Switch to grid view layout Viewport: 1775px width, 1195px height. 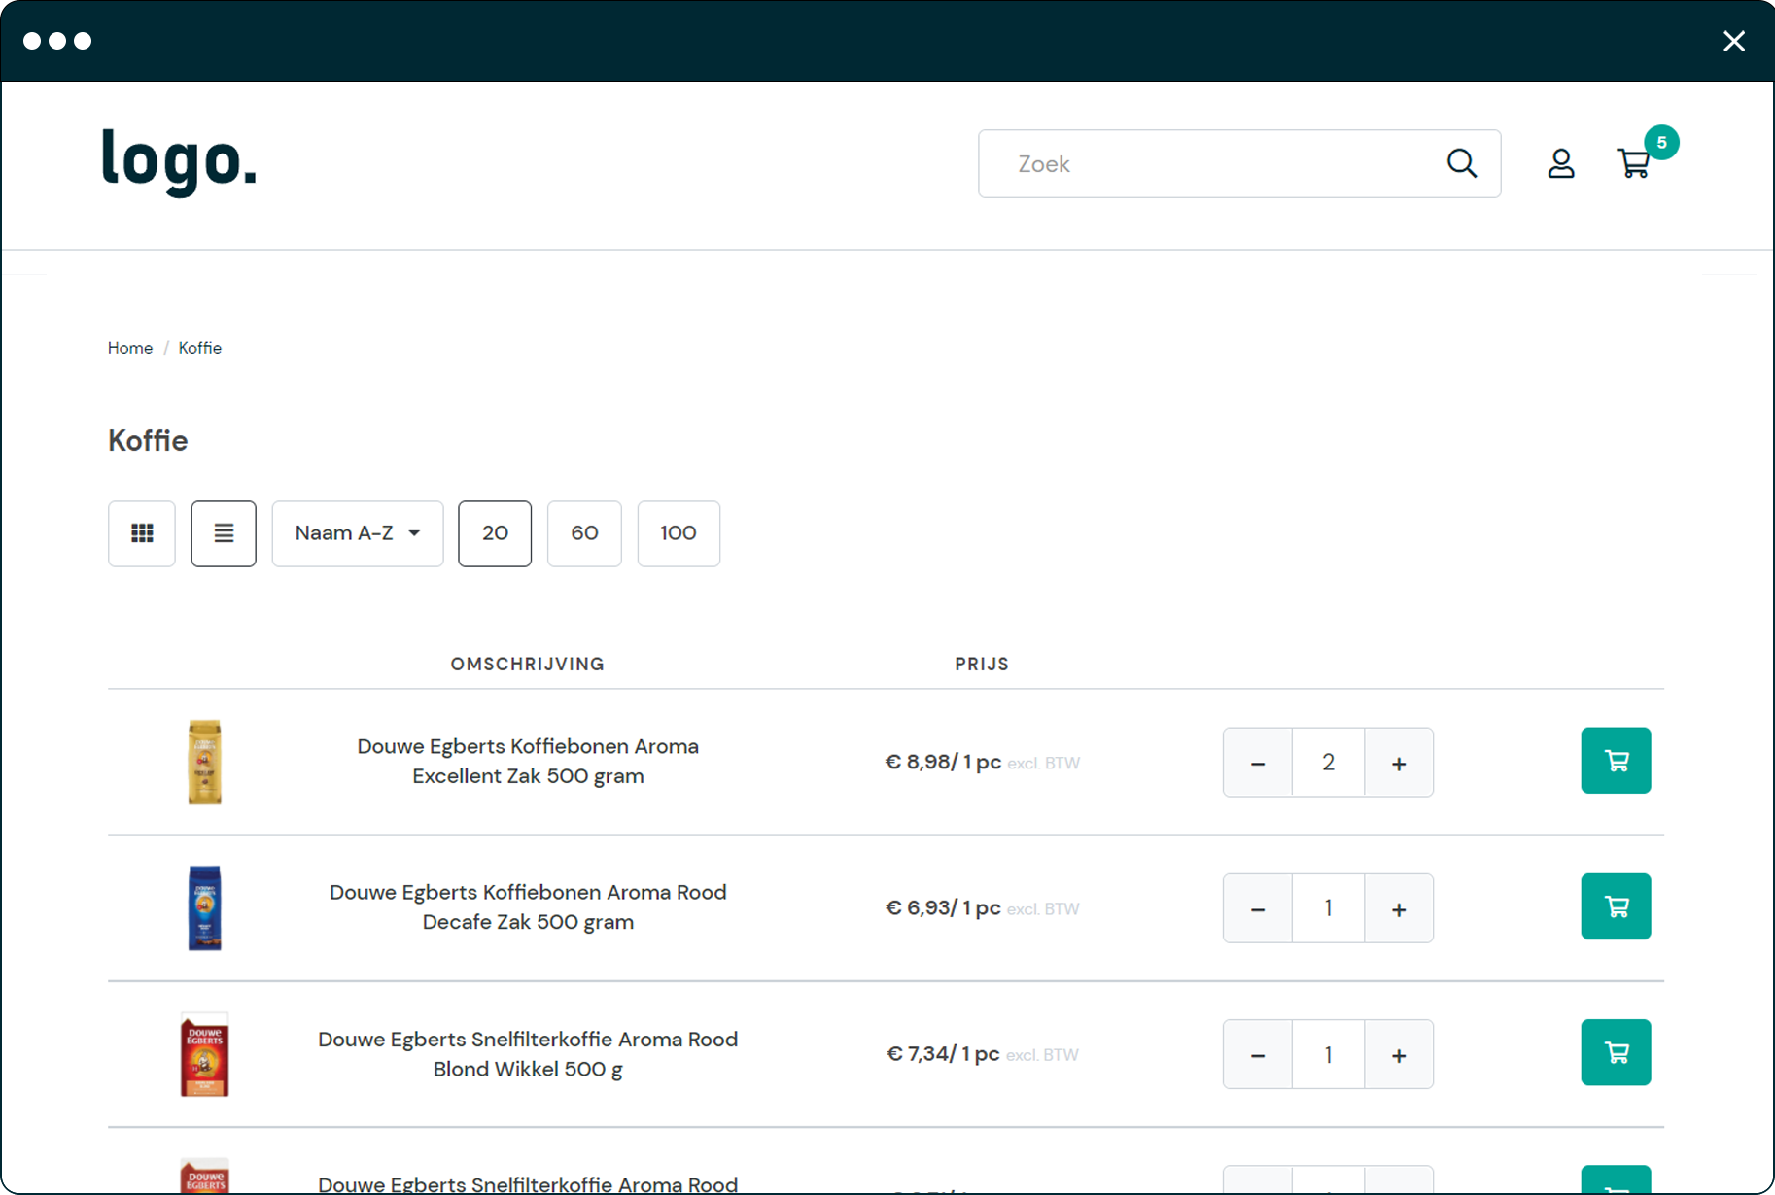(142, 533)
